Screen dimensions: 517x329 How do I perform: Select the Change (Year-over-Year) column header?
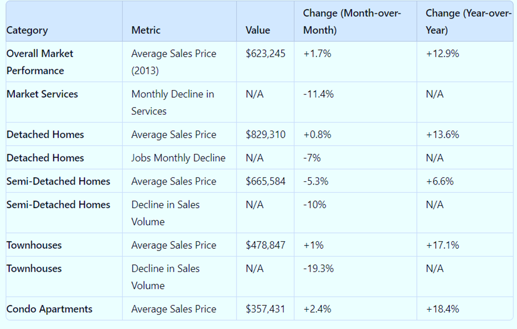468,21
